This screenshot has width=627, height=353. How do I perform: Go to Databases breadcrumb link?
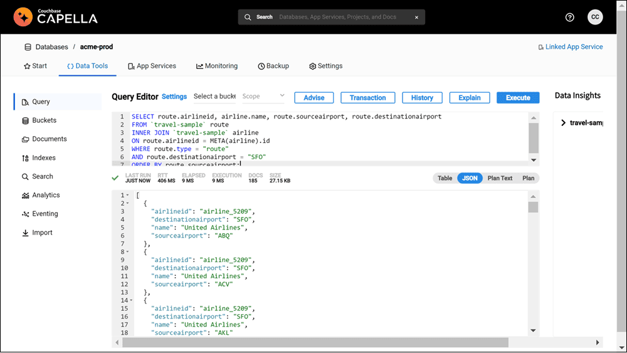51,47
